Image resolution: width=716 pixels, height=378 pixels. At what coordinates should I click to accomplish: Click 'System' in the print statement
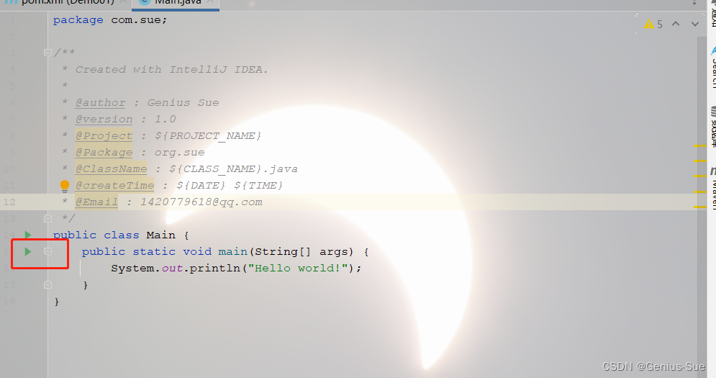click(132, 269)
